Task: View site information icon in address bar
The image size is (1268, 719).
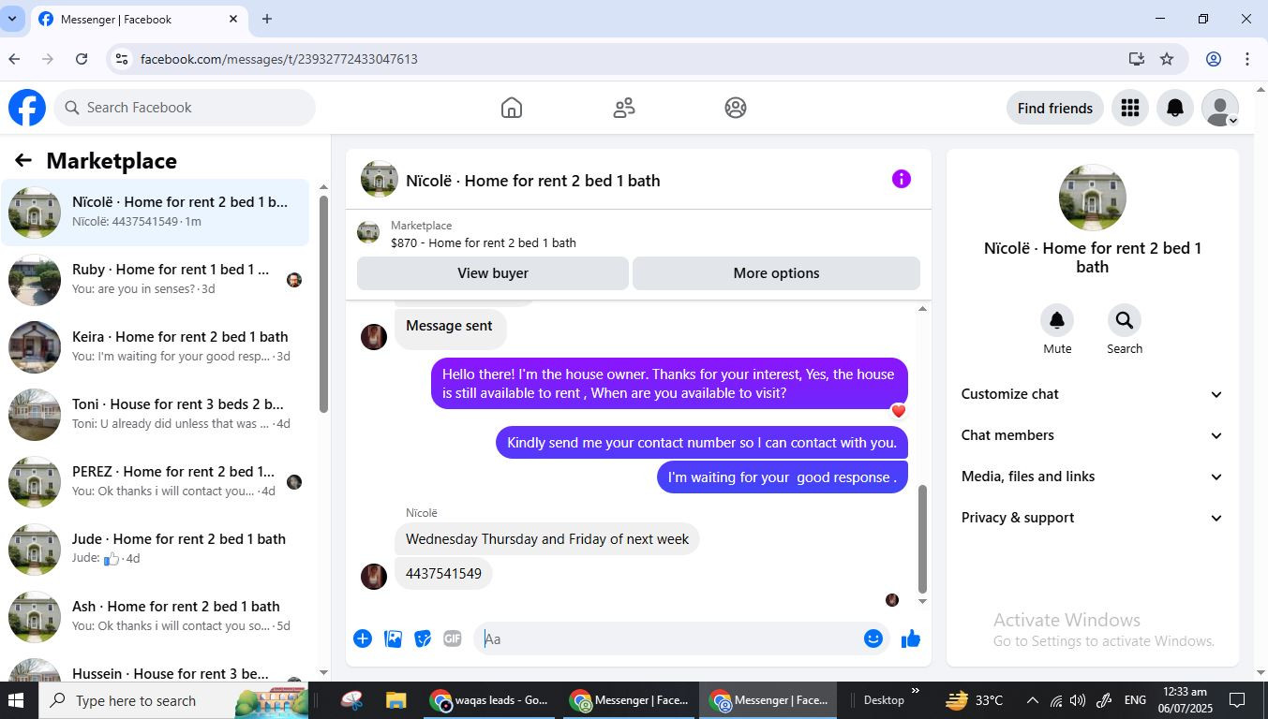Action: (x=121, y=59)
